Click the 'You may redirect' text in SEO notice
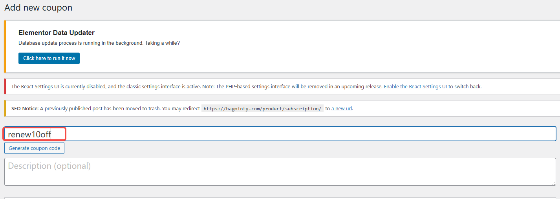The height and width of the screenshot is (199, 560). pyautogui.click(x=180, y=109)
